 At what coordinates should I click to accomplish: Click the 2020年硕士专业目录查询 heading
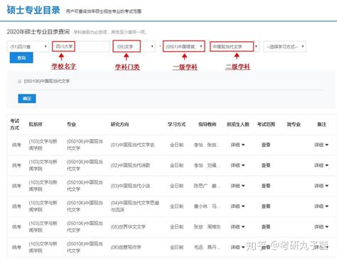tap(38, 32)
